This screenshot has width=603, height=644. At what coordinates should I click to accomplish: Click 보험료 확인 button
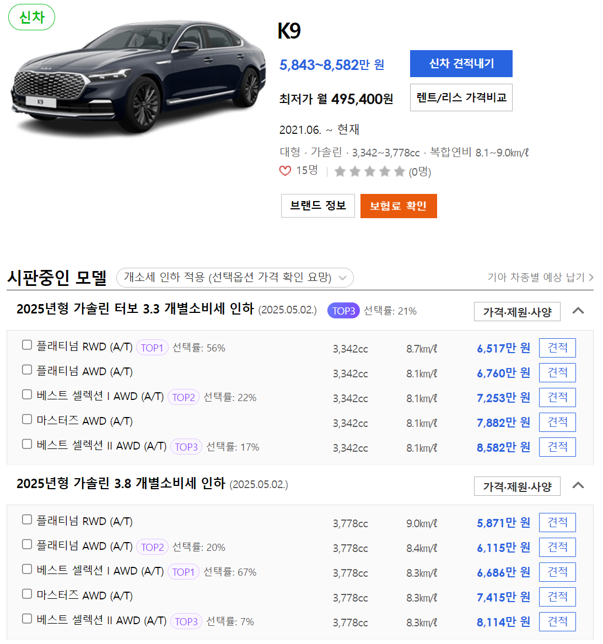pyautogui.click(x=399, y=206)
